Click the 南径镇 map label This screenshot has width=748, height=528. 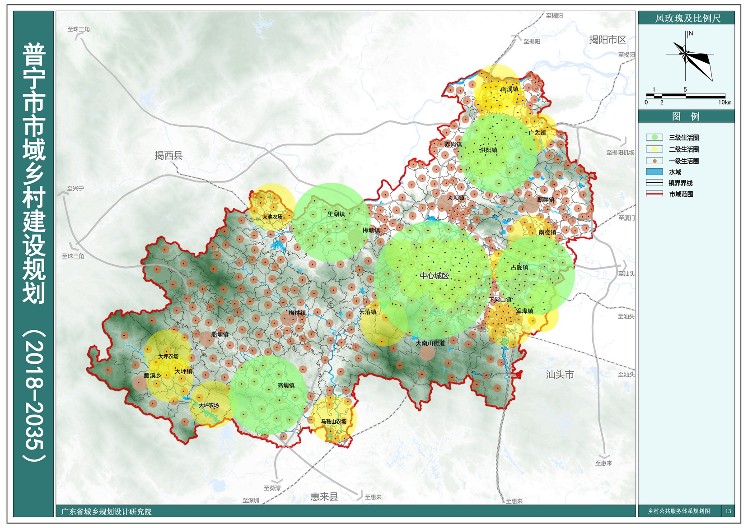coord(547,232)
